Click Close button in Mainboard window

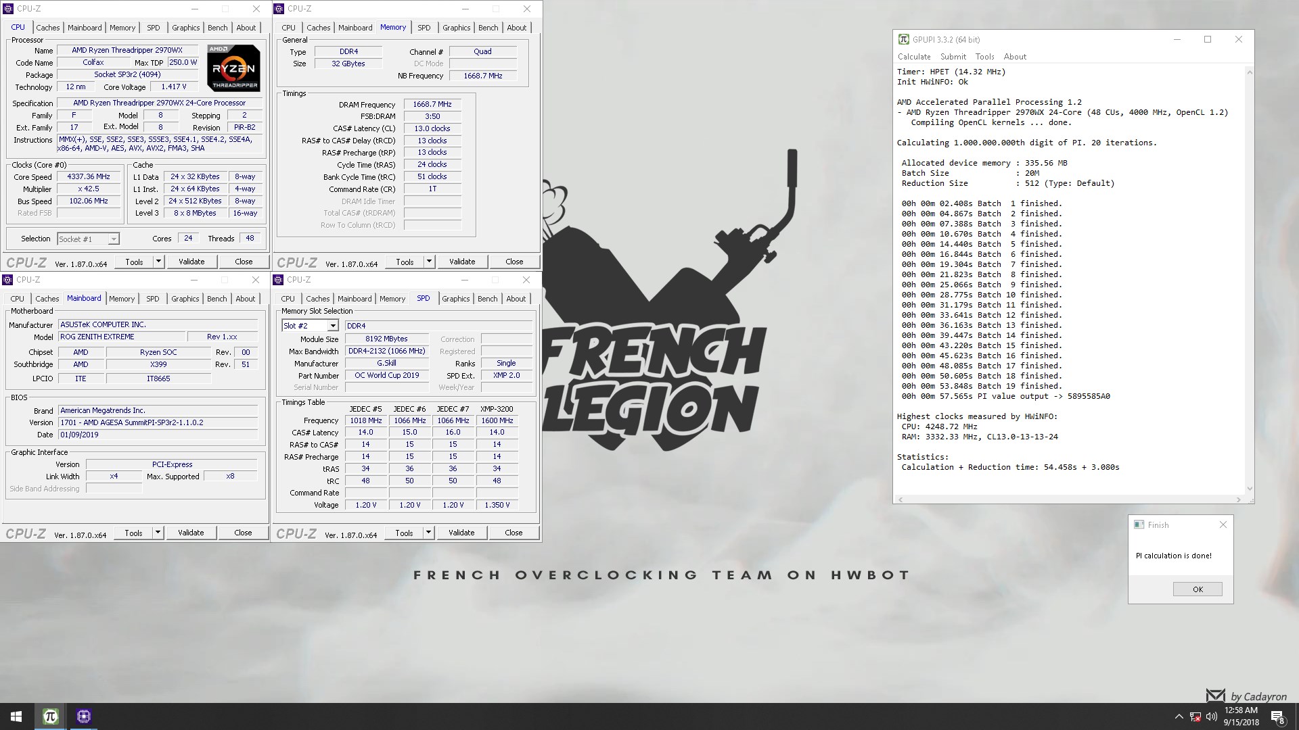click(243, 533)
